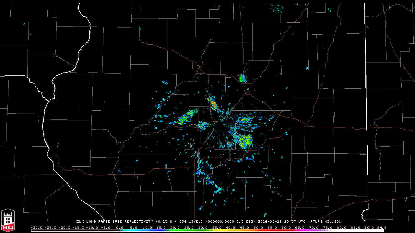Click the large yellow-green storm cell southeast of radar

coord(244,141)
